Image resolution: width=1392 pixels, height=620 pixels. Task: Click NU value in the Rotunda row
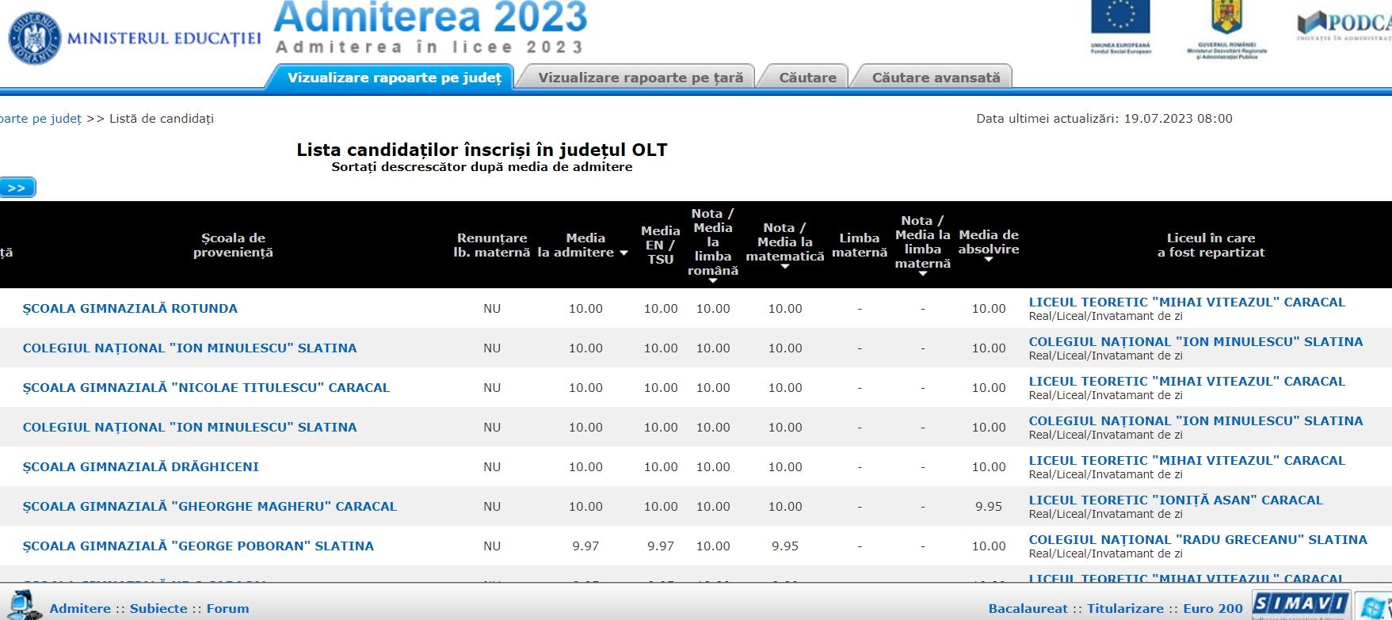[492, 308]
